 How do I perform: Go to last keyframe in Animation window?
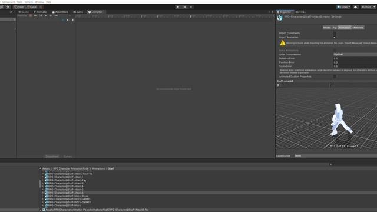click(x=56, y=16)
